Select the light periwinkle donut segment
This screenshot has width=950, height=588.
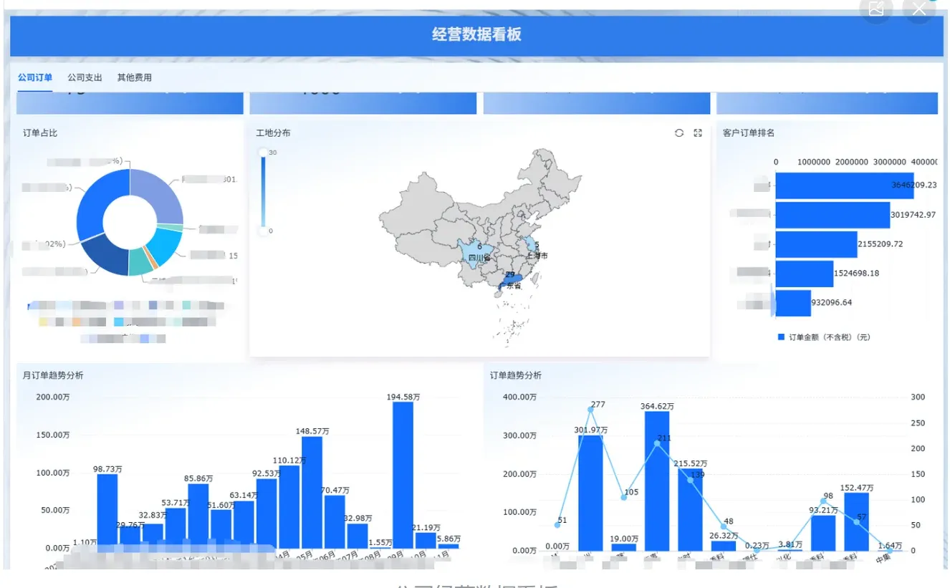point(159,196)
